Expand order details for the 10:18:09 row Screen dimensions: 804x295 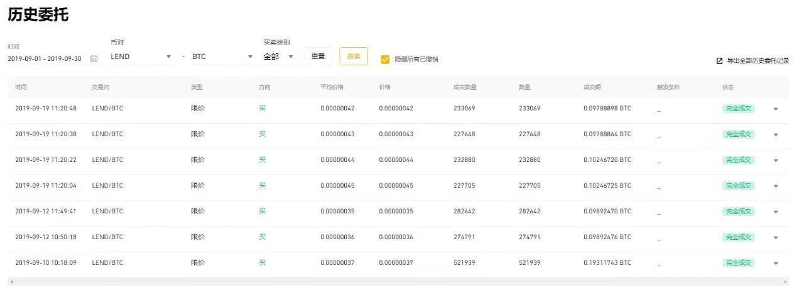coord(776,263)
